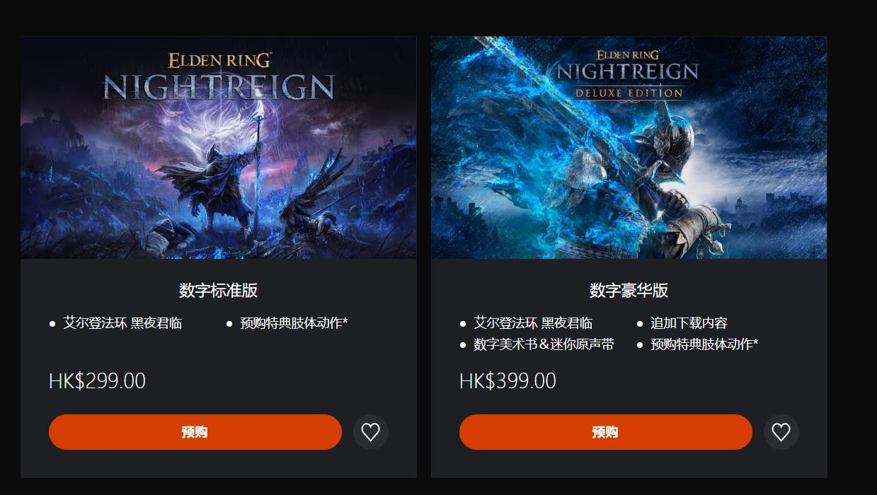
Task: Open the deluxe artwork with armored knight
Action: tap(629, 148)
